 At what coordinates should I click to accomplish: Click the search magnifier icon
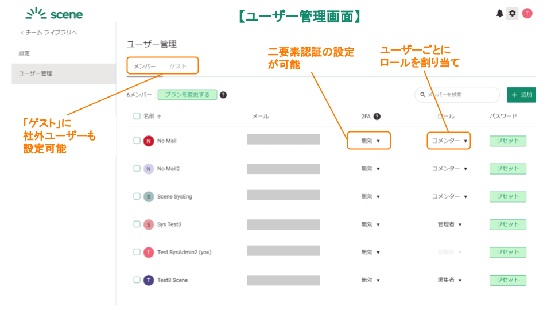coord(423,95)
